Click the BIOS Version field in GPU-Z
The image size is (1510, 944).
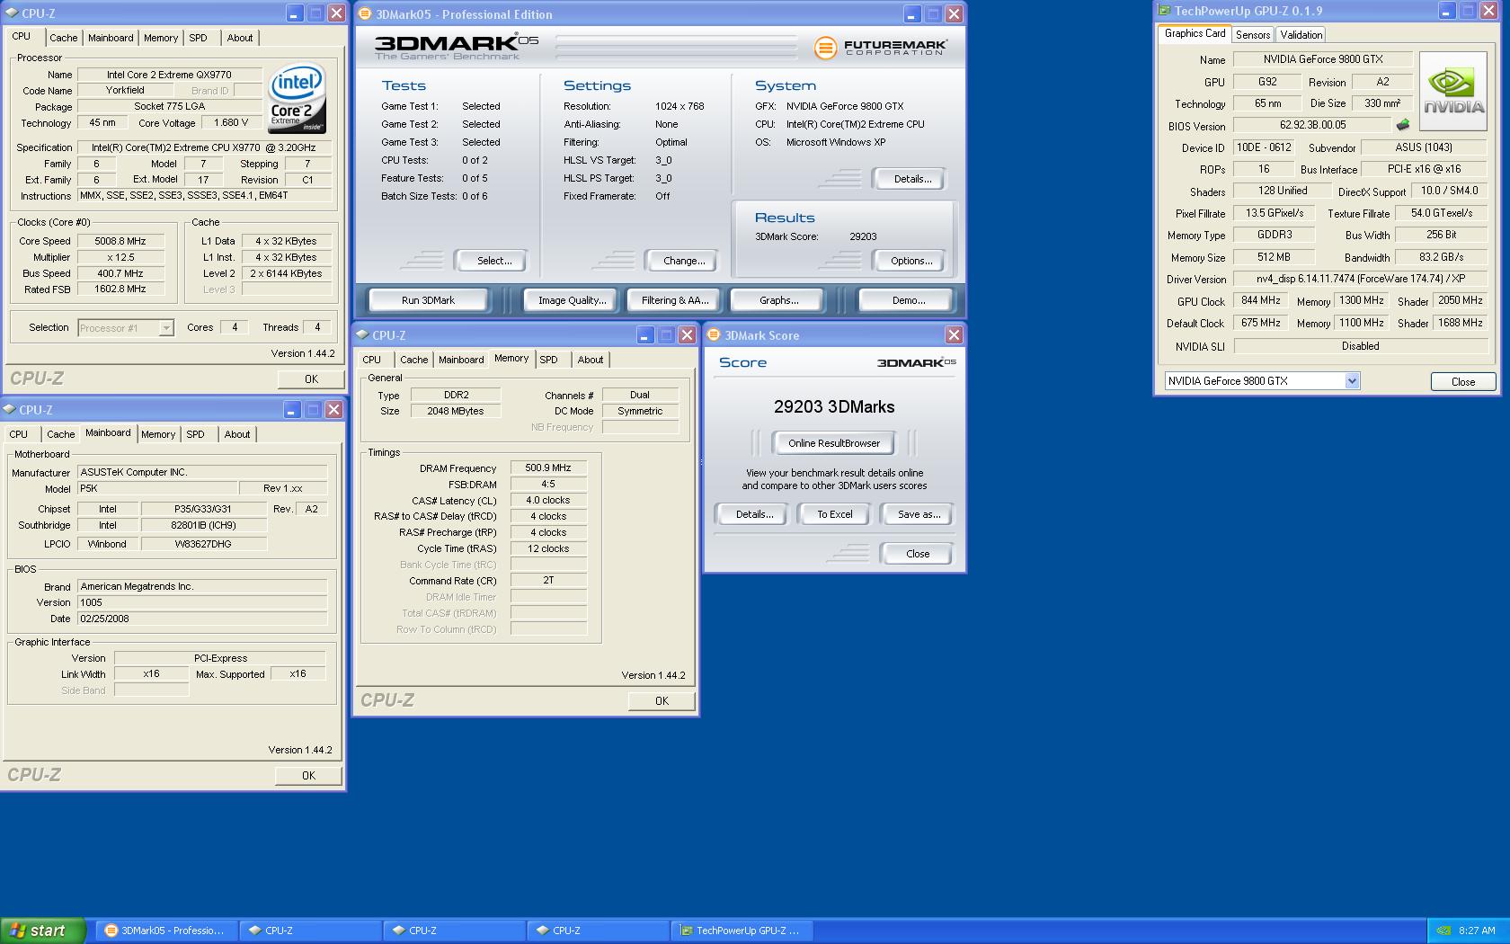(1312, 125)
